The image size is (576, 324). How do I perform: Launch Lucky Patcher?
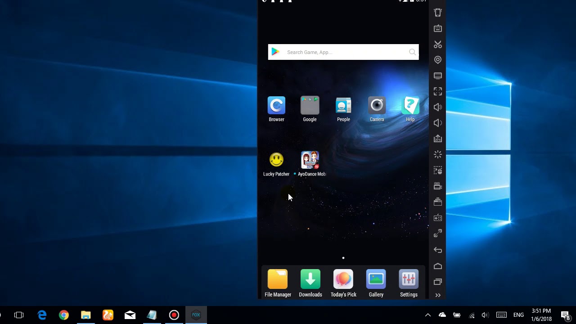(x=276, y=160)
